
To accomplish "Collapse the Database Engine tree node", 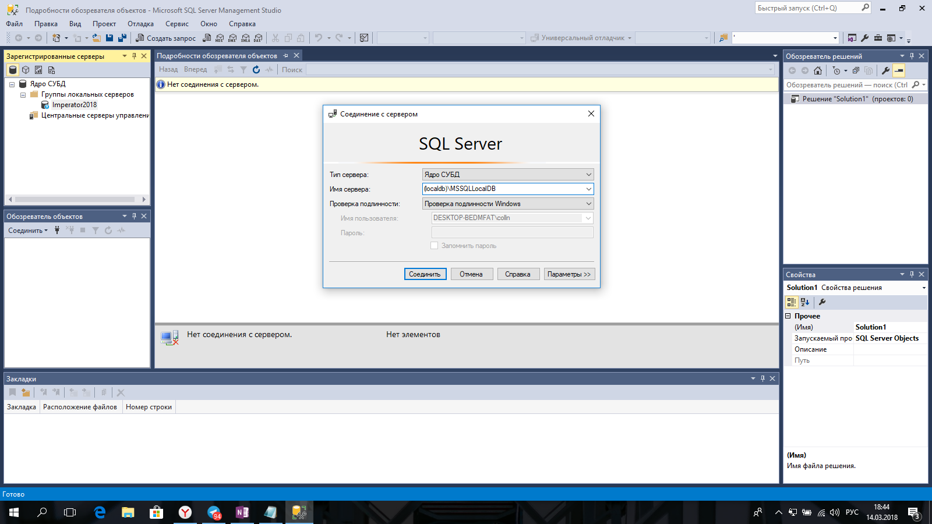I will pos(12,84).
